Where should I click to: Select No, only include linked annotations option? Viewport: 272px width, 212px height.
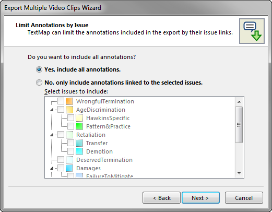tap(39, 83)
